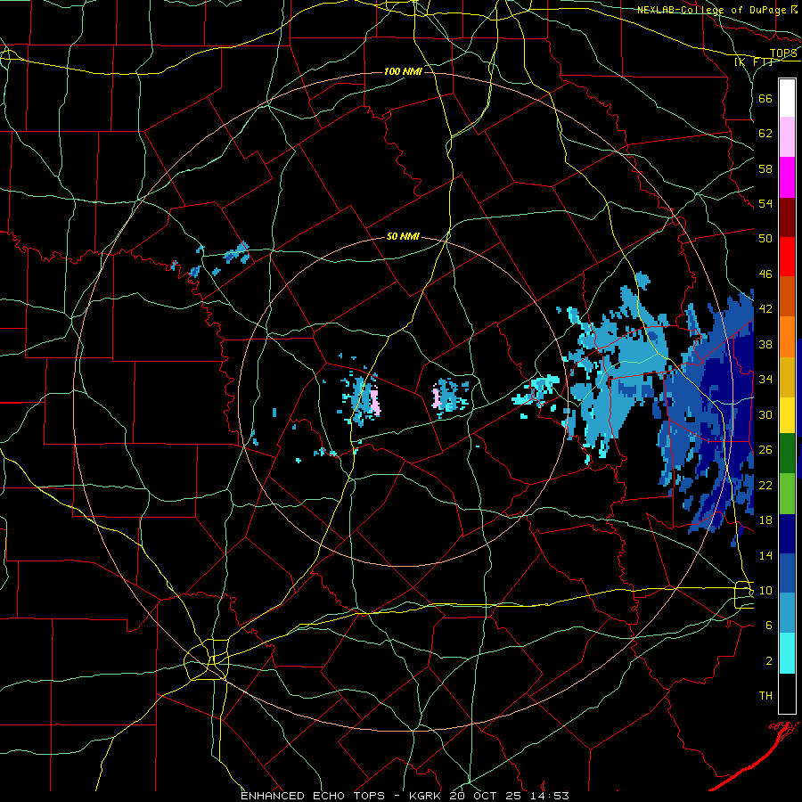Click the magenta legend swatch

[787, 177]
